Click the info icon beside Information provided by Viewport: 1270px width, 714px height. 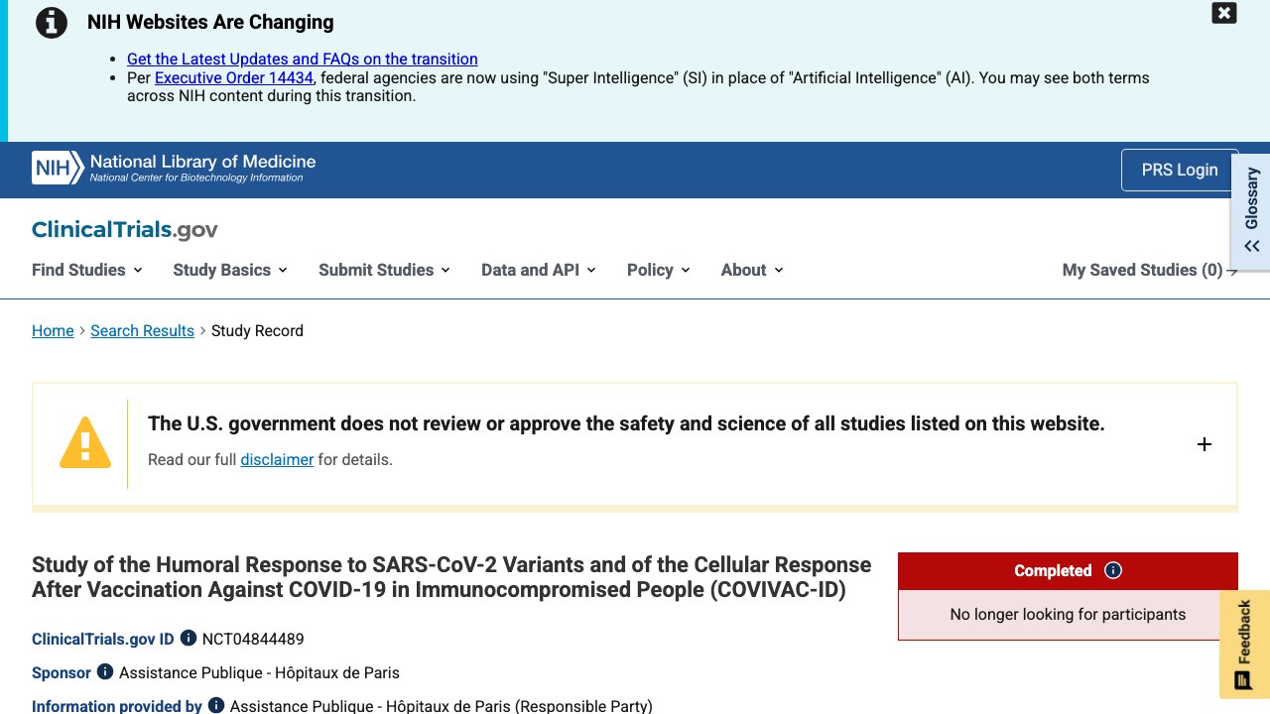pyautogui.click(x=215, y=706)
